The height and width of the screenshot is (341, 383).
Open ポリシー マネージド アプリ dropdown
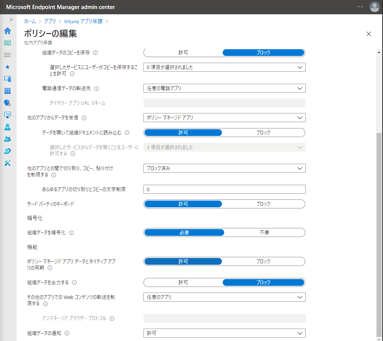tap(225, 118)
